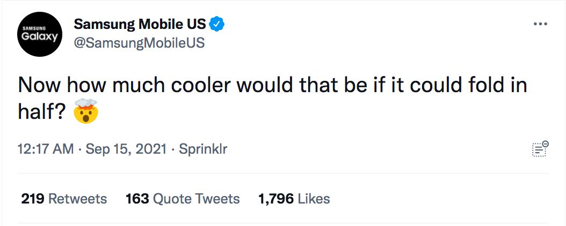Click the number 163 before Quote Tweets
Image resolution: width=566 pixels, height=226 pixels.
coord(137,199)
